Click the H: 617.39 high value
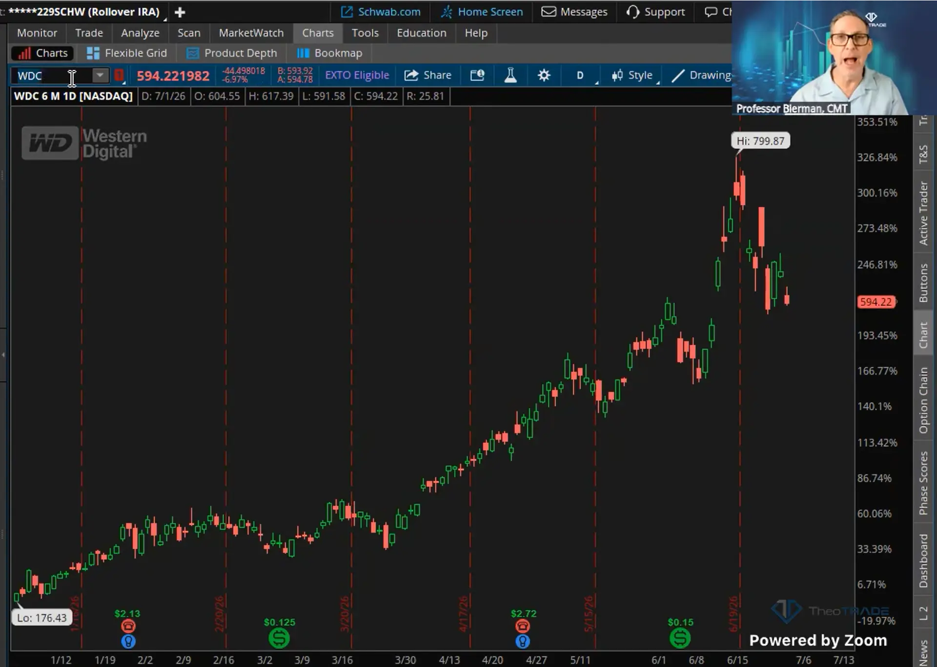The height and width of the screenshot is (667, 937). point(271,96)
